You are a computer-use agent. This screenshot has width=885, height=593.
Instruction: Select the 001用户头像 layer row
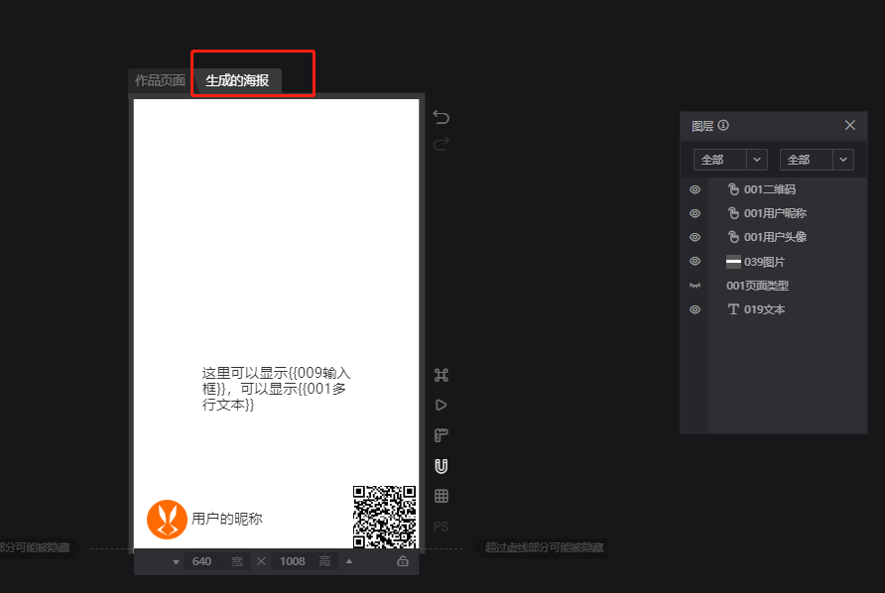click(x=787, y=237)
